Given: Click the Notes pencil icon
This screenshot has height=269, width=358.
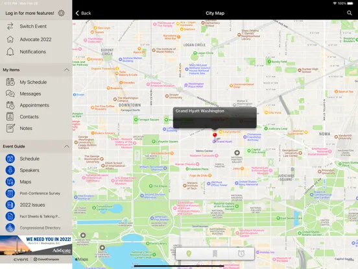Looking at the screenshot, I should tap(10, 128).
